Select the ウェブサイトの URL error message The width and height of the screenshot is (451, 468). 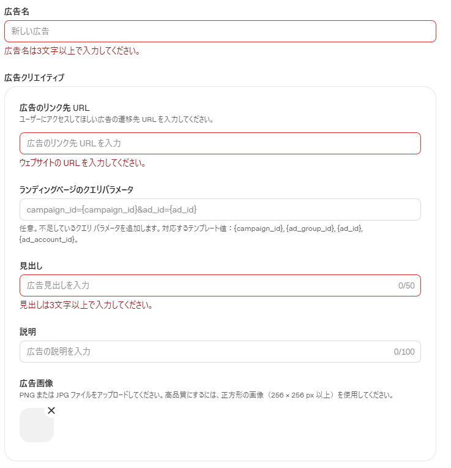[83, 163]
